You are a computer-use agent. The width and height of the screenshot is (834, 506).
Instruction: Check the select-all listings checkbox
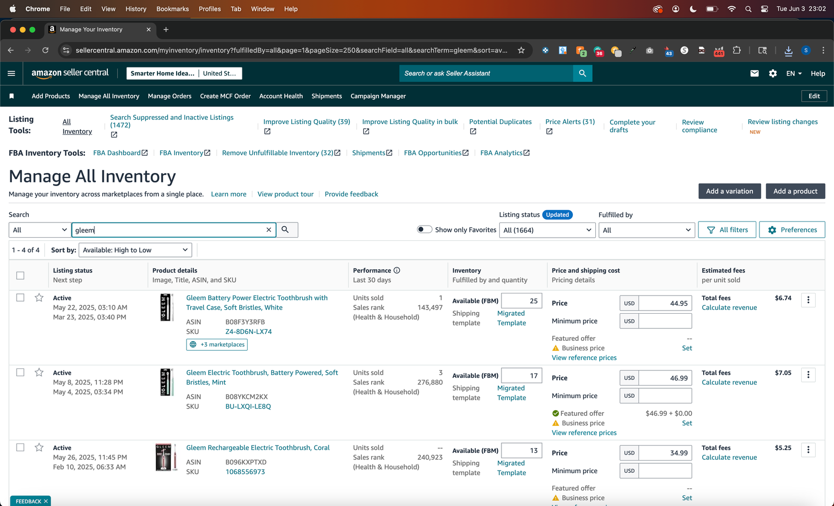click(x=20, y=275)
